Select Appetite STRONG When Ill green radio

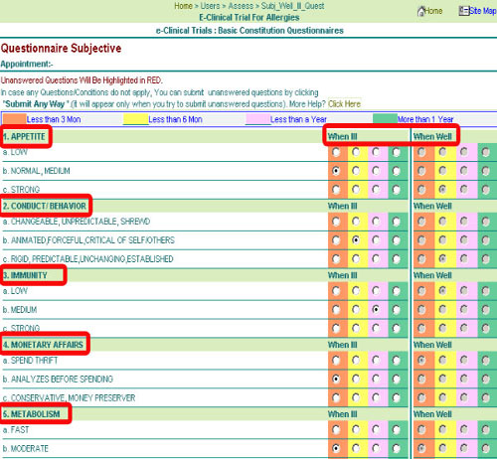[x=397, y=190]
